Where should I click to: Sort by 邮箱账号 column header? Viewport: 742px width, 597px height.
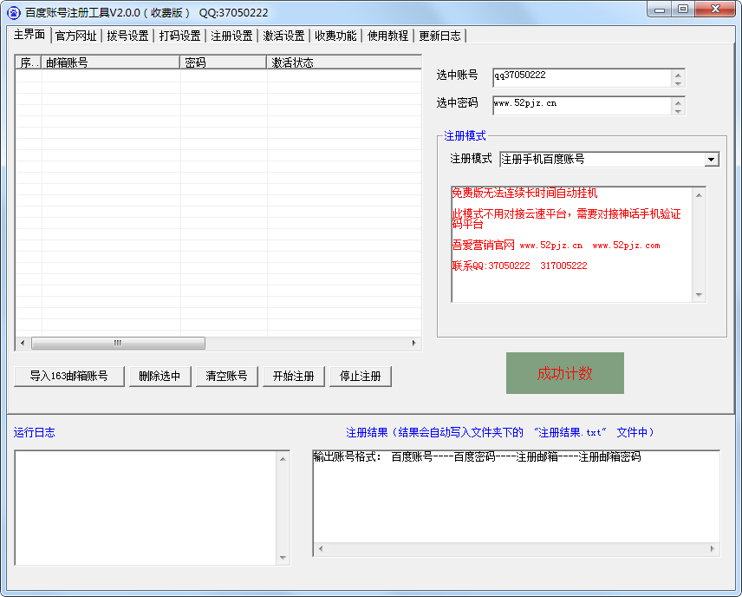pos(111,62)
